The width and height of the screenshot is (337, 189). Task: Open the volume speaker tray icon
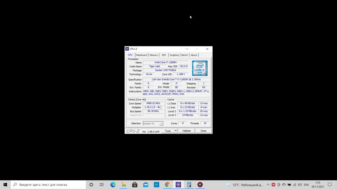click(x=300, y=185)
